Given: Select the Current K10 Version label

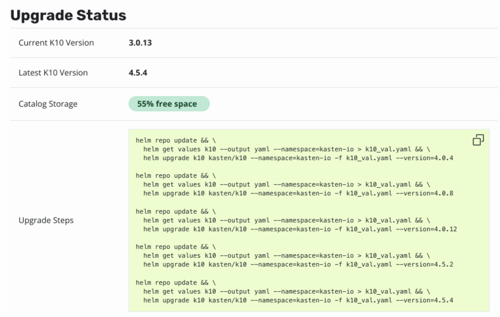Looking at the screenshot, I should (56, 43).
